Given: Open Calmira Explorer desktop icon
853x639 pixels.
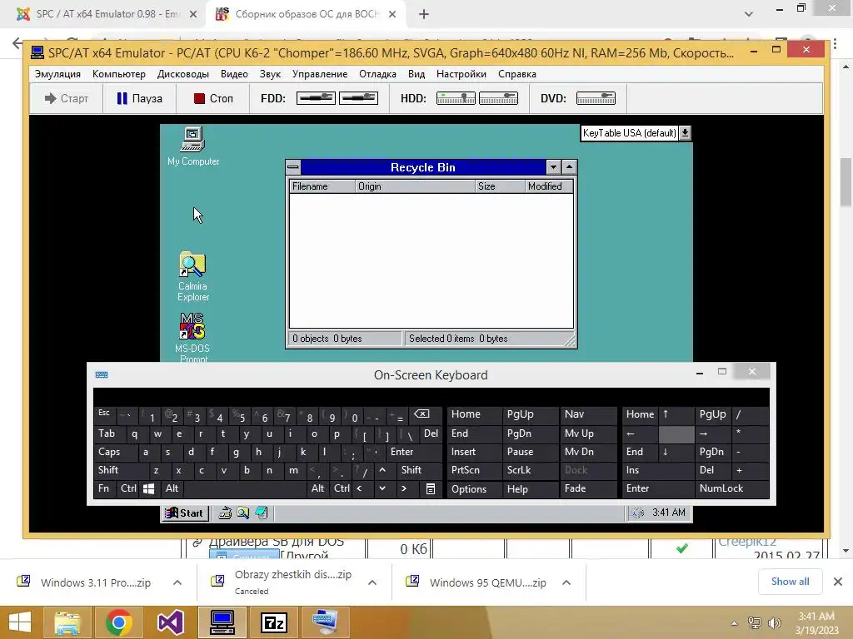Looking at the screenshot, I should 192,276.
